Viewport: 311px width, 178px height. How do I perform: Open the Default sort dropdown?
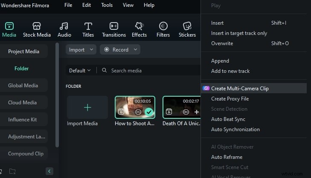80,71
